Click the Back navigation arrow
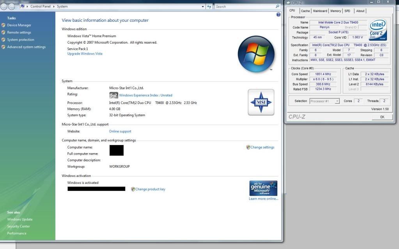 pyautogui.click(x=4, y=7)
